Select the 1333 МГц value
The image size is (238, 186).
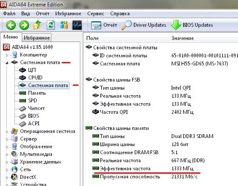tap(182, 169)
